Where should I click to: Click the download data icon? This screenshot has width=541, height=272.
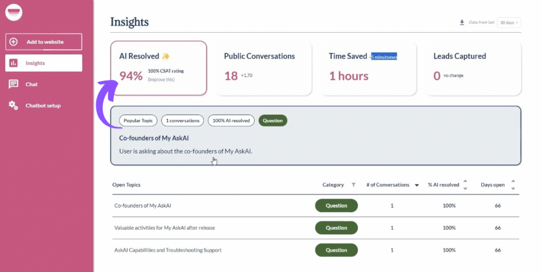click(462, 22)
